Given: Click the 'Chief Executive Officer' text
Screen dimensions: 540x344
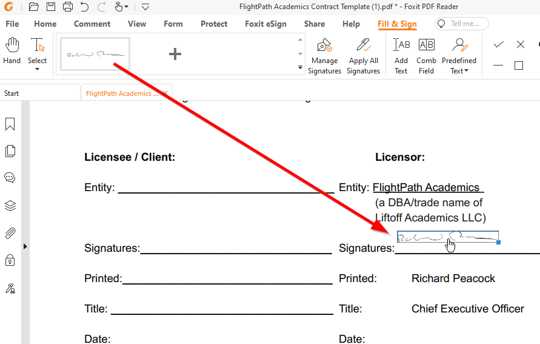Looking at the screenshot, I should pos(468,308).
